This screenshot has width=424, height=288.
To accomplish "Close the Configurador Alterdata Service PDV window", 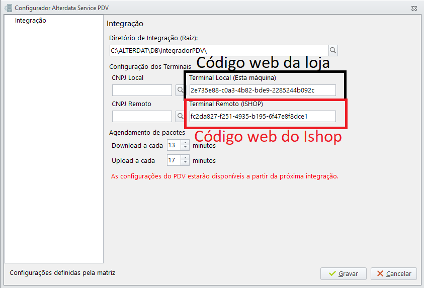I will point(414,9).
